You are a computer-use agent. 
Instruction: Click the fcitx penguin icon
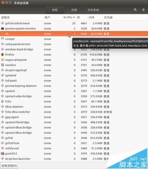[x=2, y=101]
